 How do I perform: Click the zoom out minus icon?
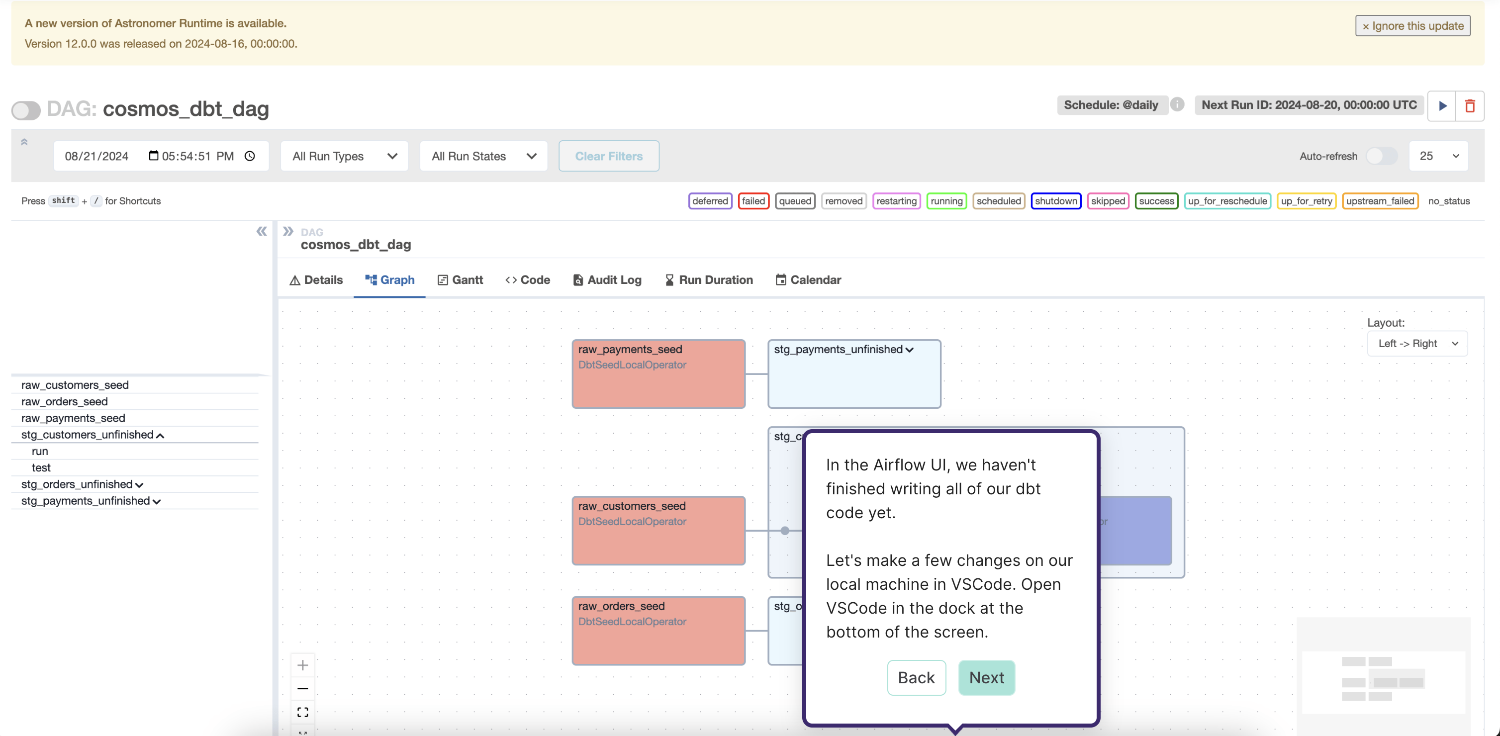click(302, 688)
